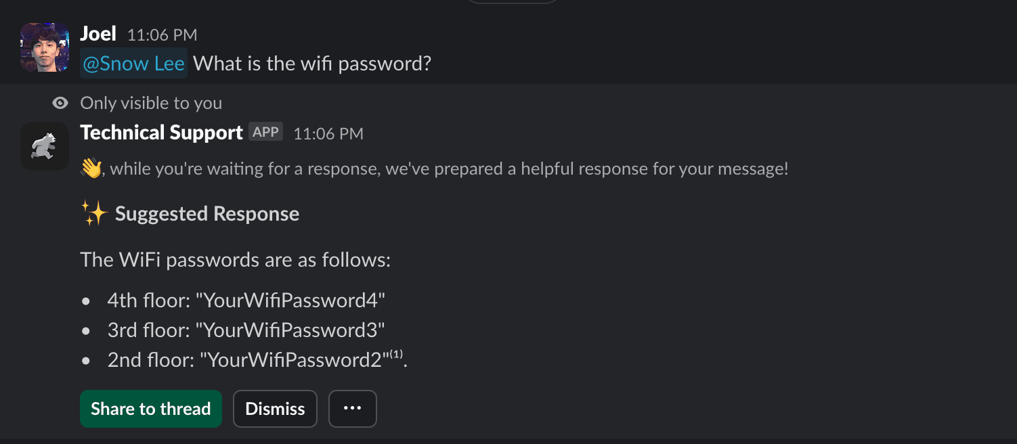1017x444 pixels.
Task: Click the bullet beside the 4th floor entry
Action: tap(86, 300)
